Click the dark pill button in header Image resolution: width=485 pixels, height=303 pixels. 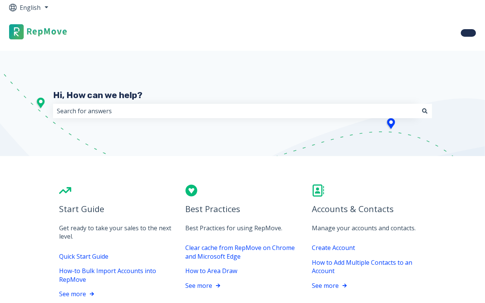[x=468, y=33]
